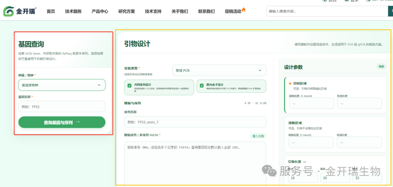
Task: Collapse design parameters with 收起
Action: tap(381, 66)
